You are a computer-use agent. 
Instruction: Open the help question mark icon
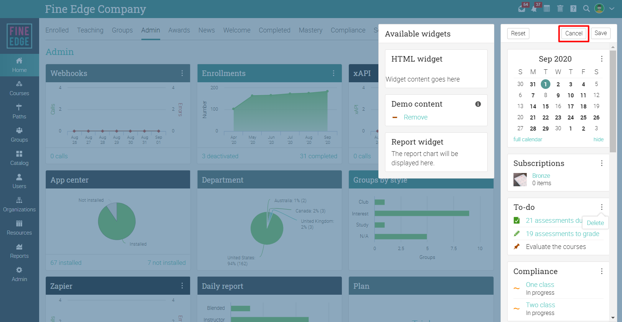573,8
